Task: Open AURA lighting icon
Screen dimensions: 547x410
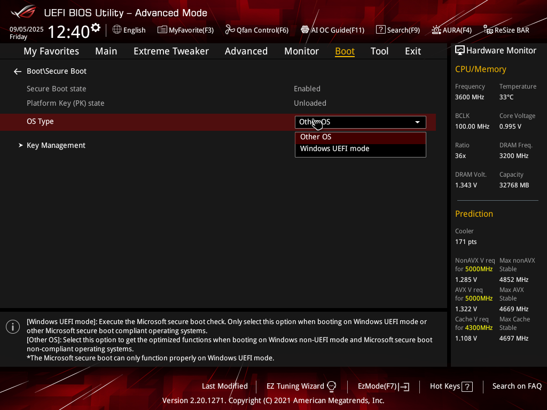Action: [436, 30]
